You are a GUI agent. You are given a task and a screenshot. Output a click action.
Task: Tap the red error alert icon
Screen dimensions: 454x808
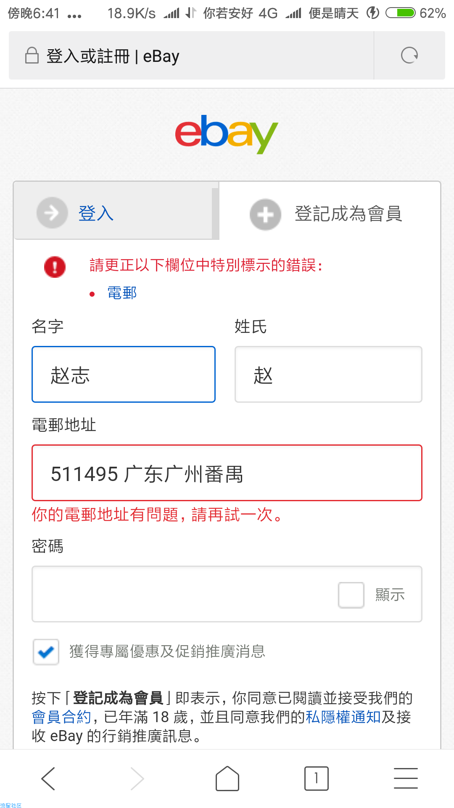pyautogui.click(x=55, y=267)
